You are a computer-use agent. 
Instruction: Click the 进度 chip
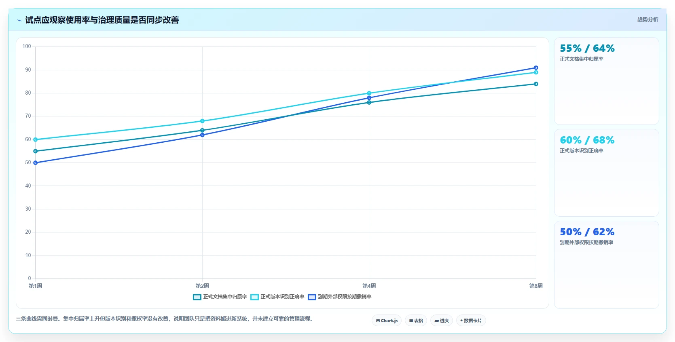pos(442,321)
